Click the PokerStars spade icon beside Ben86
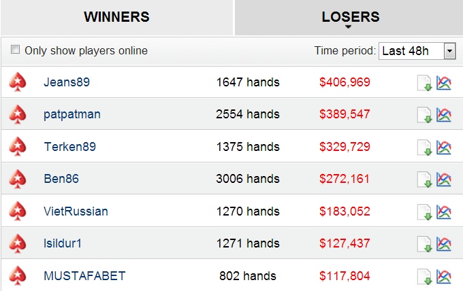This screenshot has width=463, height=291. point(18,179)
